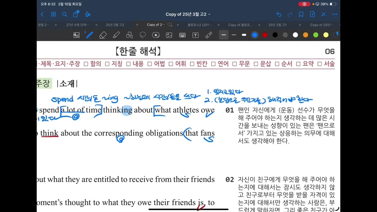Tap the 요약 checkbox in header row
Image resolution: width=377 pixels, height=212 pixels.
[x=298, y=64]
